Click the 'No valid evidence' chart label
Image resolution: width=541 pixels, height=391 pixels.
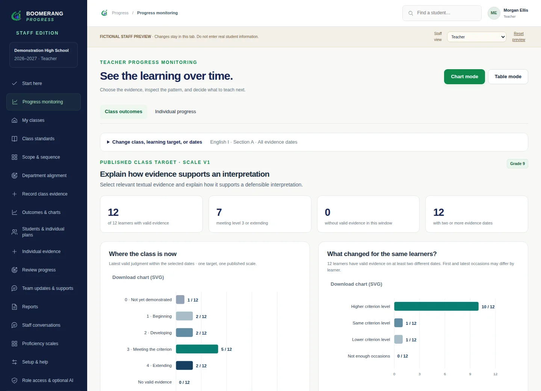(x=155, y=382)
